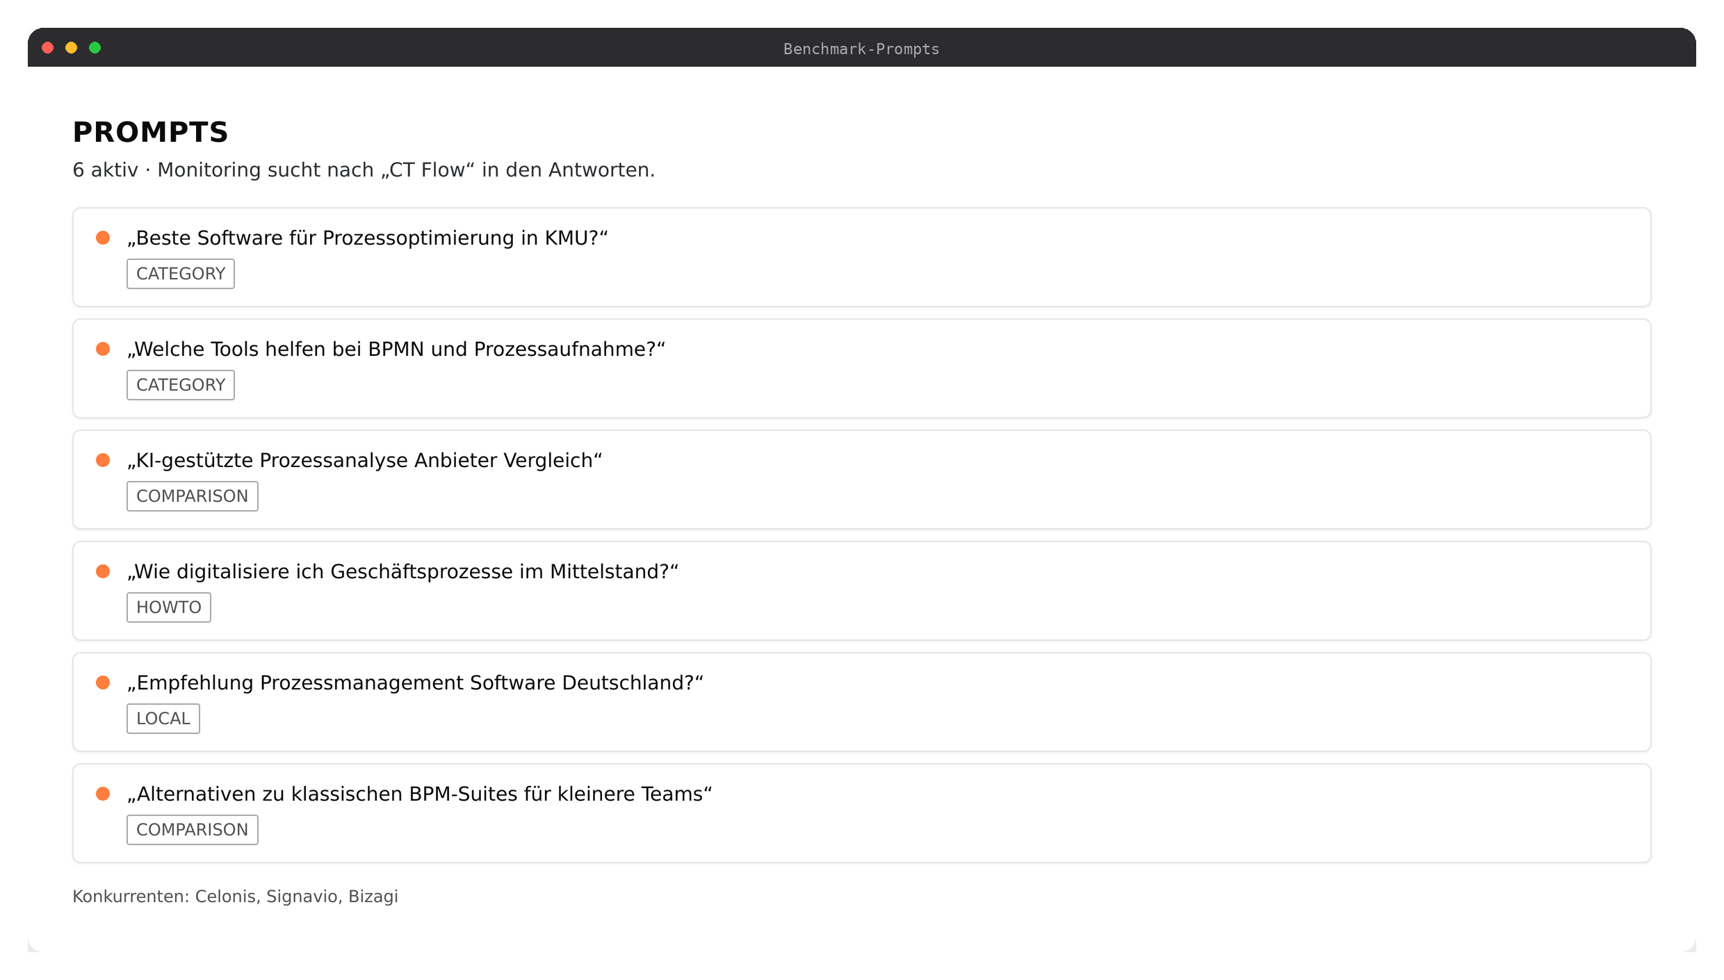Open the „Empfehlung Prozessmanagement Software Deutschland?“ prompt
The image size is (1724, 980).
coord(415,683)
